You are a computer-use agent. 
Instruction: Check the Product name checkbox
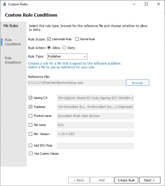(x=30, y=116)
